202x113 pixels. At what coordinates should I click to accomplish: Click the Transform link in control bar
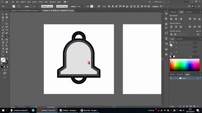tap(155, 6)
